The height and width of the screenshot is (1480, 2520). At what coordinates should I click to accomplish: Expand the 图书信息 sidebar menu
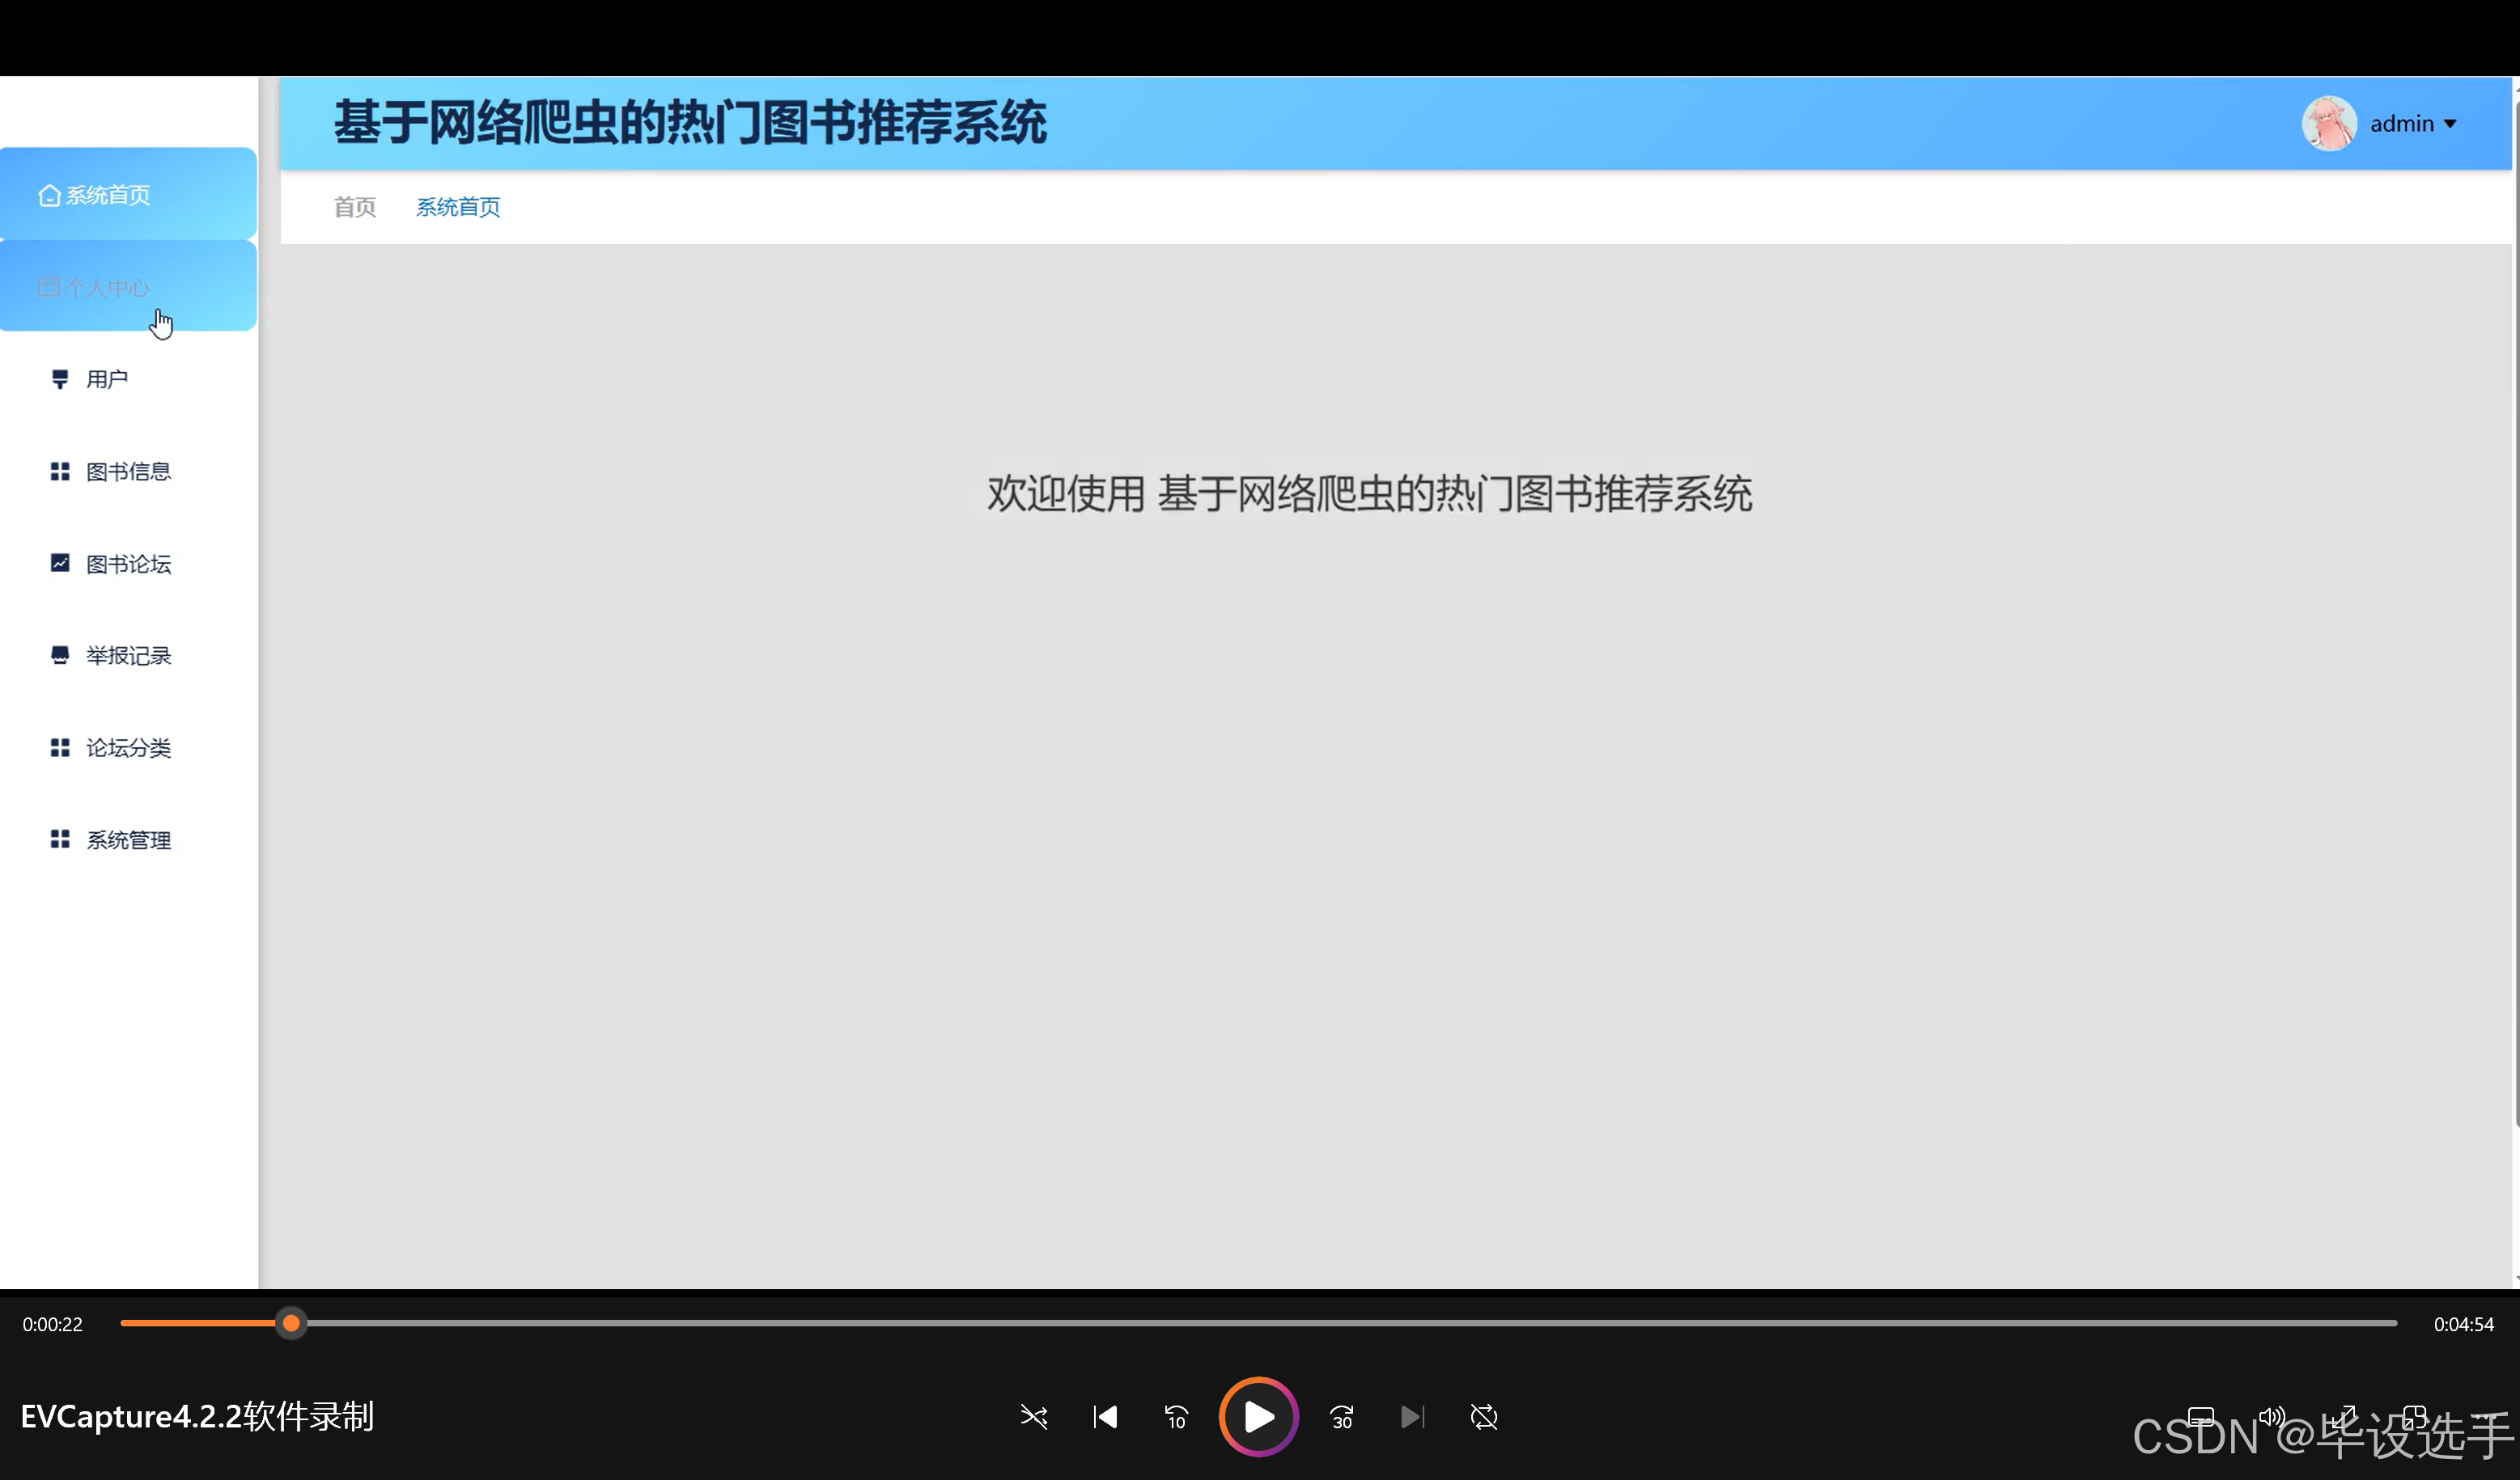click(x=128, y=471)
